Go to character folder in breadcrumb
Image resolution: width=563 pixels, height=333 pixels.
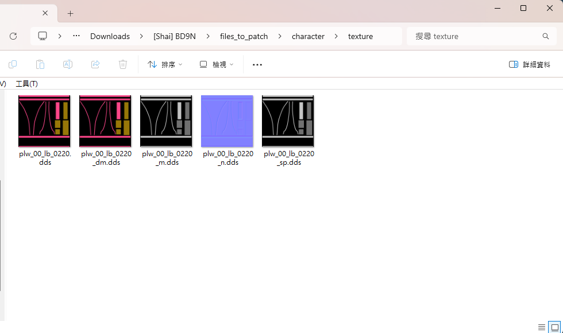coord(308,36)
